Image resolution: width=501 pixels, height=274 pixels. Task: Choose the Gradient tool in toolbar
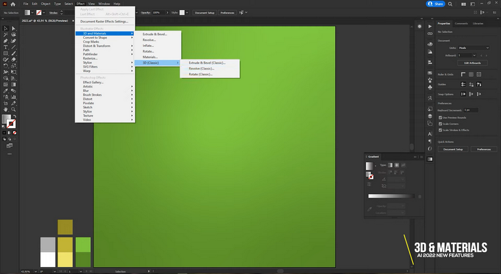[13, 84]
